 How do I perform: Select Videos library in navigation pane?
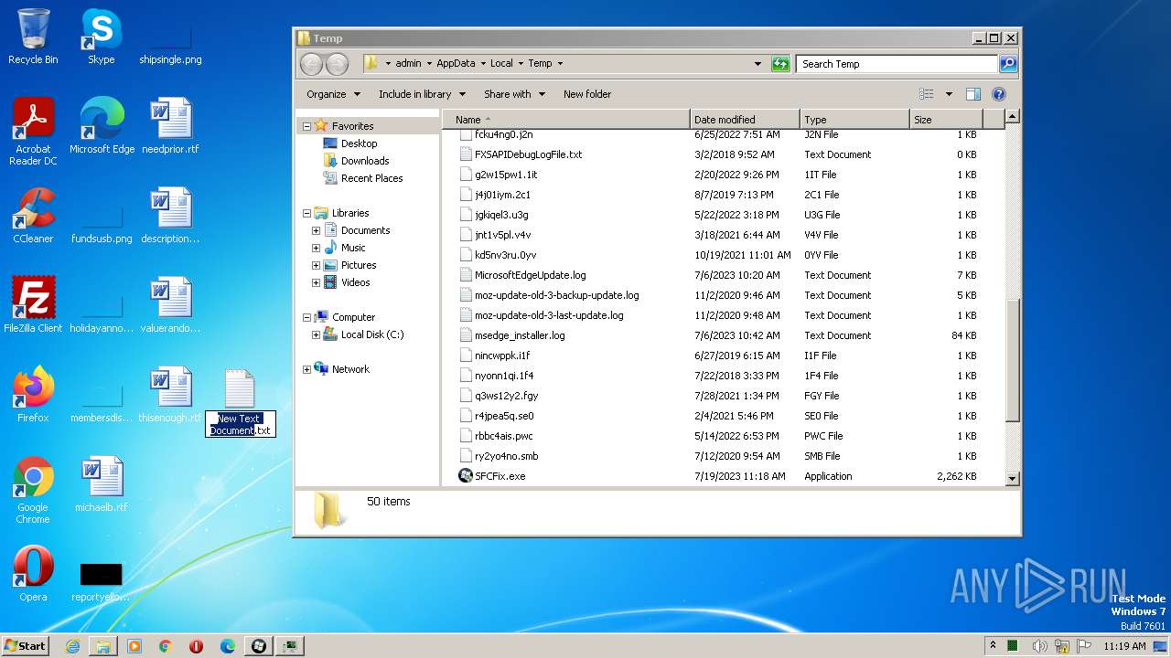355,282
